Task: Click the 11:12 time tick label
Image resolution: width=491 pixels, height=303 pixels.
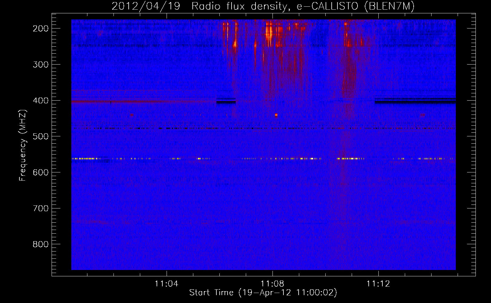Action: click(x=378, y=284)
